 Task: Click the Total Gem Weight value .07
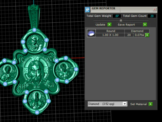117,16
